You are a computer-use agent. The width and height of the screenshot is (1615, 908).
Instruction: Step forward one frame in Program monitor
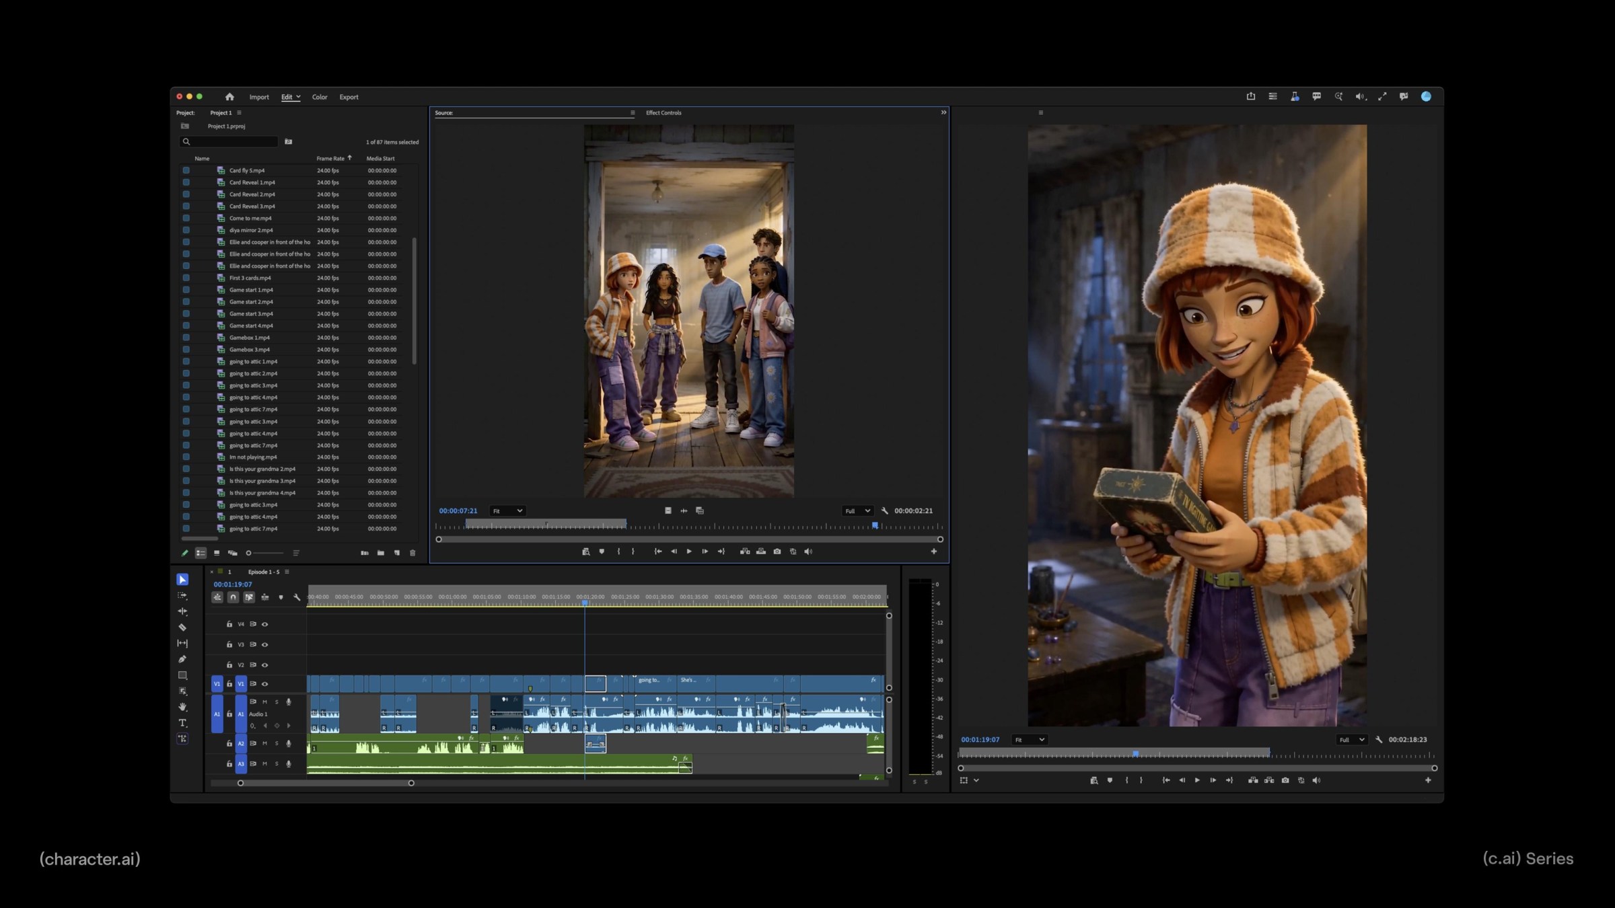tap(1213, 780)
